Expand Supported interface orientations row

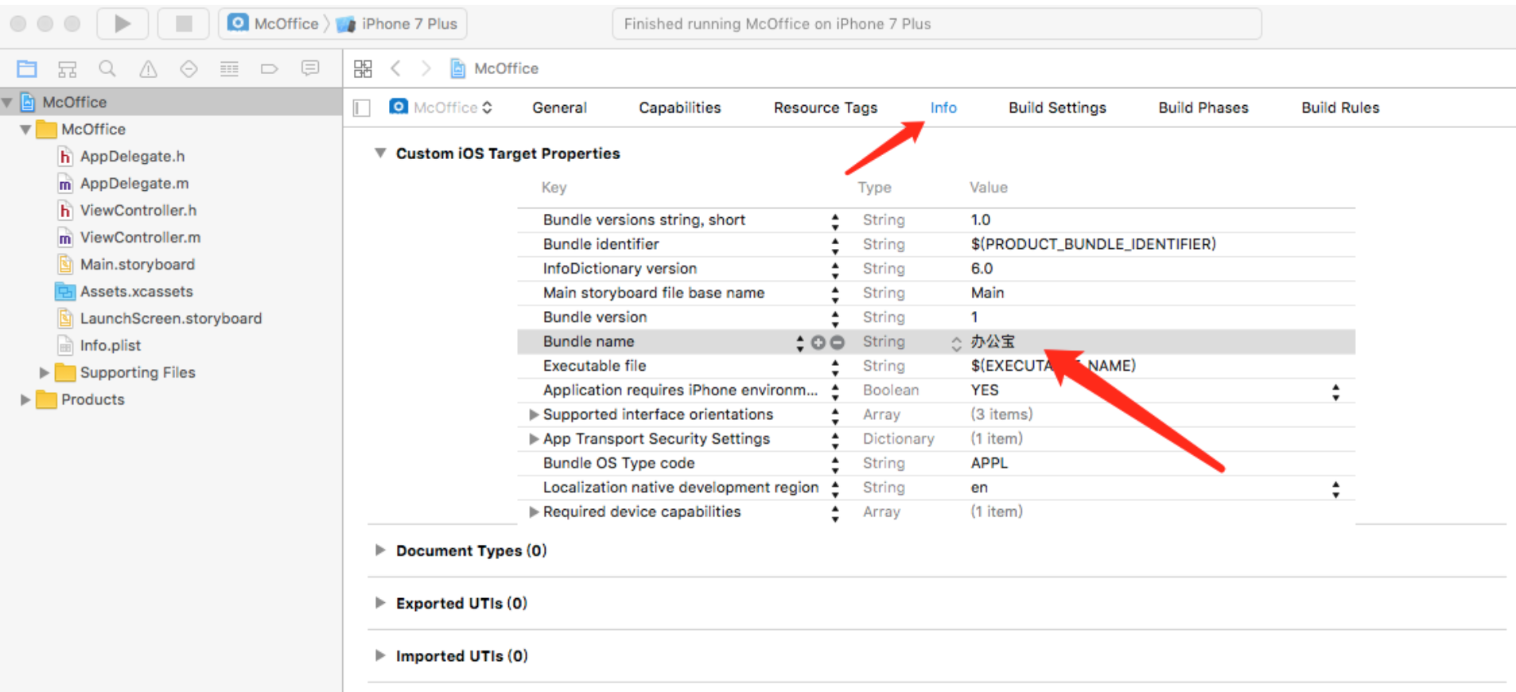(x=534, y=414)
